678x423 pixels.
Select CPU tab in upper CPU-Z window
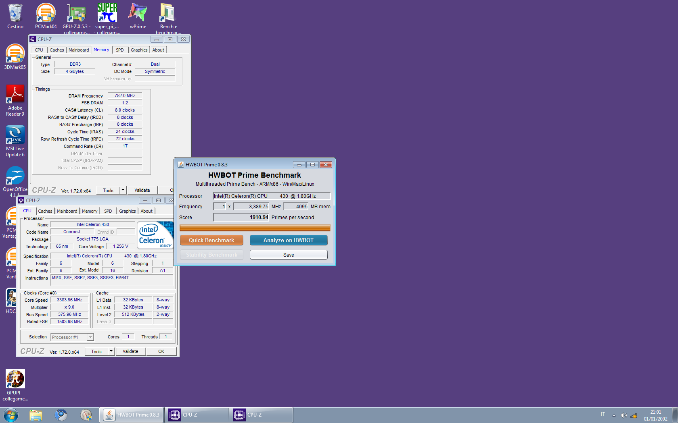[39, 50]
